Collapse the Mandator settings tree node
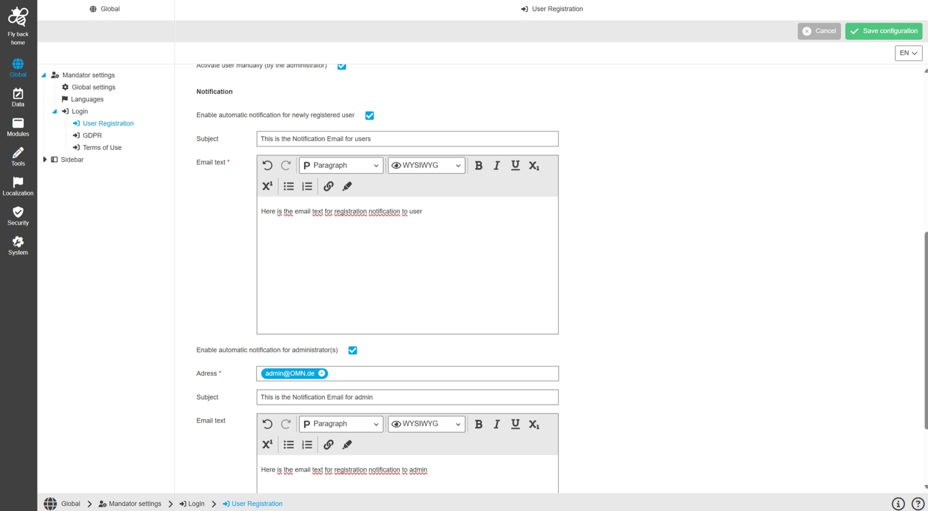This screenshot has height=511, width=928. [x=44, y=75]
